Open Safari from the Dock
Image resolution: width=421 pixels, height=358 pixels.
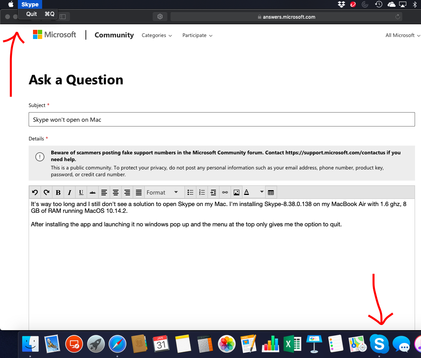[x=117, y=344]
